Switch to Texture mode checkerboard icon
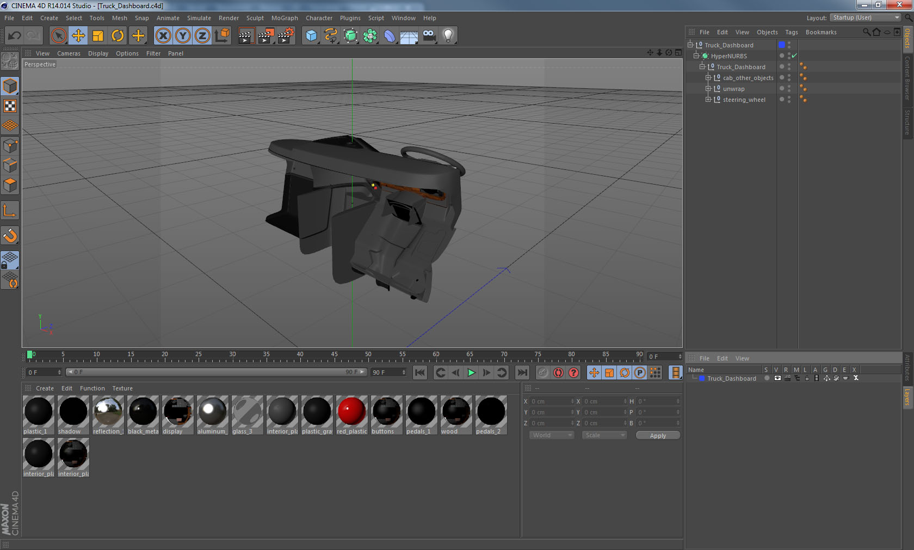Screen dimensions: 914x550 click(x=10, y=106)
